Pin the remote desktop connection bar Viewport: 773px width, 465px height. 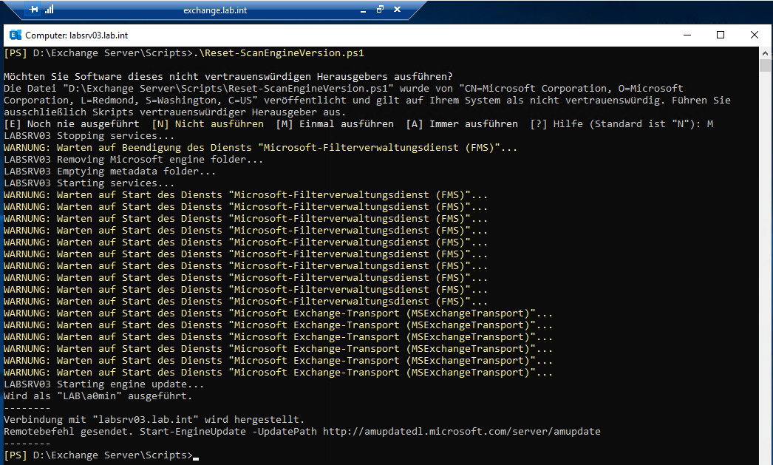pyautogui.click(x=34, y=10)
